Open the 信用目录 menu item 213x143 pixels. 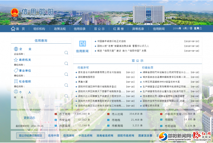[x=80, y=29]
